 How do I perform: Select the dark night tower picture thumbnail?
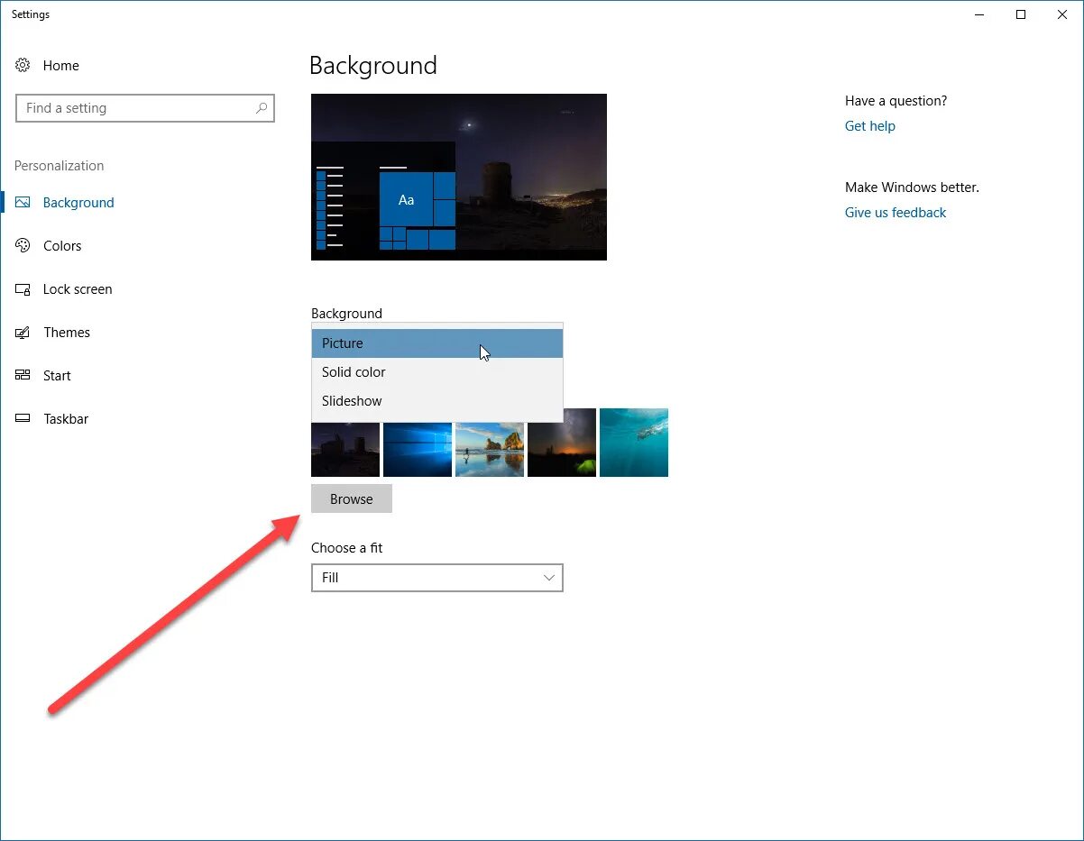click(x=345, y=448)
